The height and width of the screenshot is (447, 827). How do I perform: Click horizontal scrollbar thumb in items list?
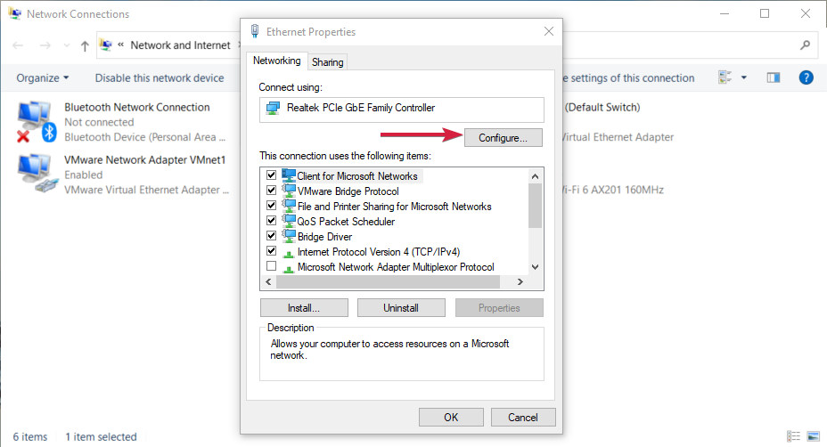[x=388, y=282]
